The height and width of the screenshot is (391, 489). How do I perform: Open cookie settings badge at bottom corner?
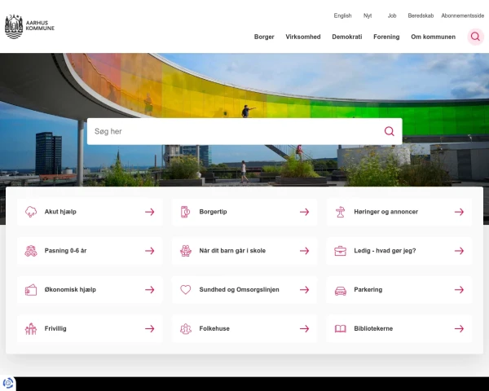pos(7,383)
